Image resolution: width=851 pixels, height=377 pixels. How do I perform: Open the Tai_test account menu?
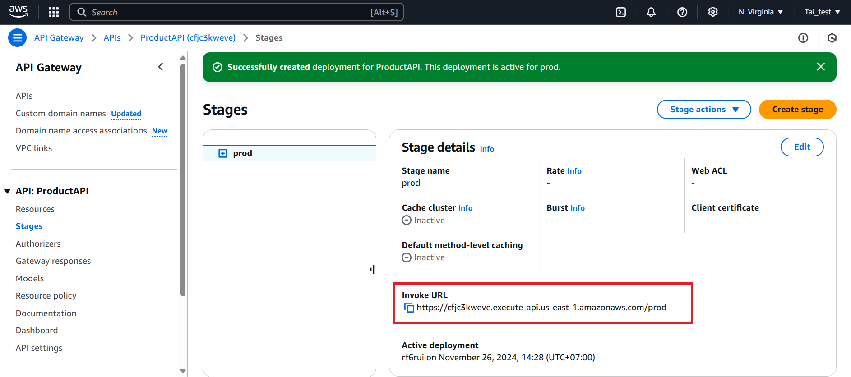822,12
